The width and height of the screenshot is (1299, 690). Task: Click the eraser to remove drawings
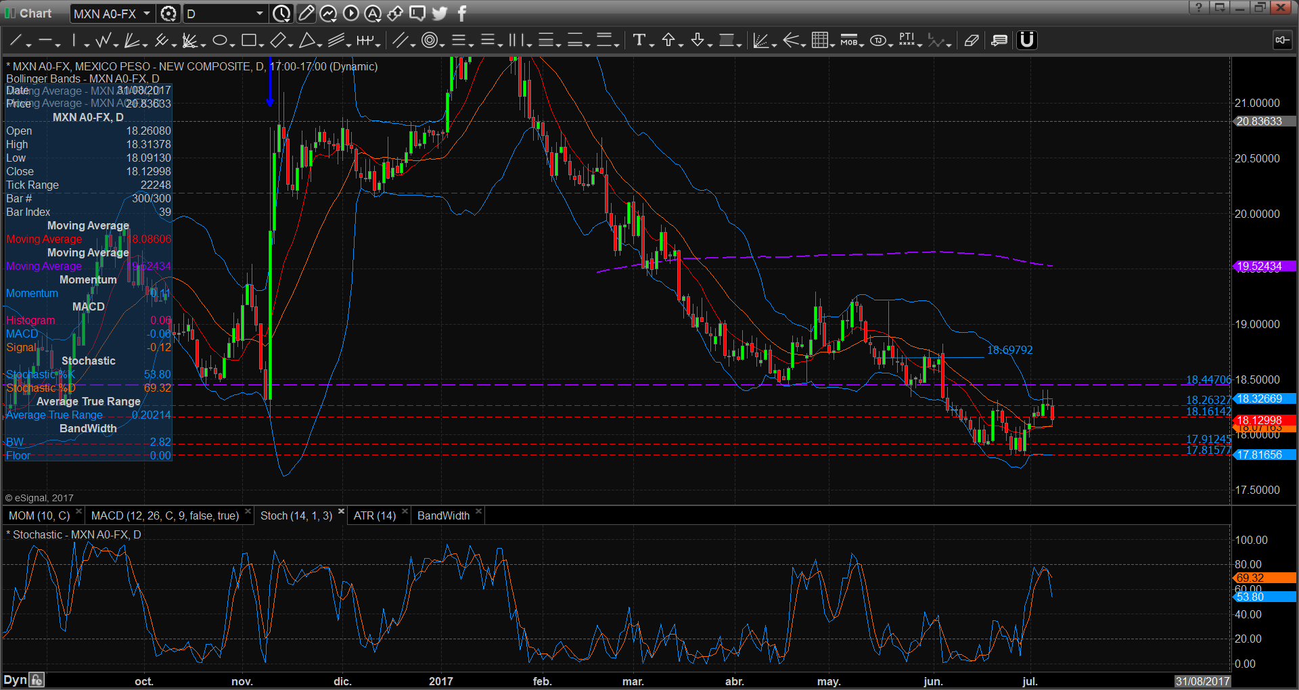[972, 41]
